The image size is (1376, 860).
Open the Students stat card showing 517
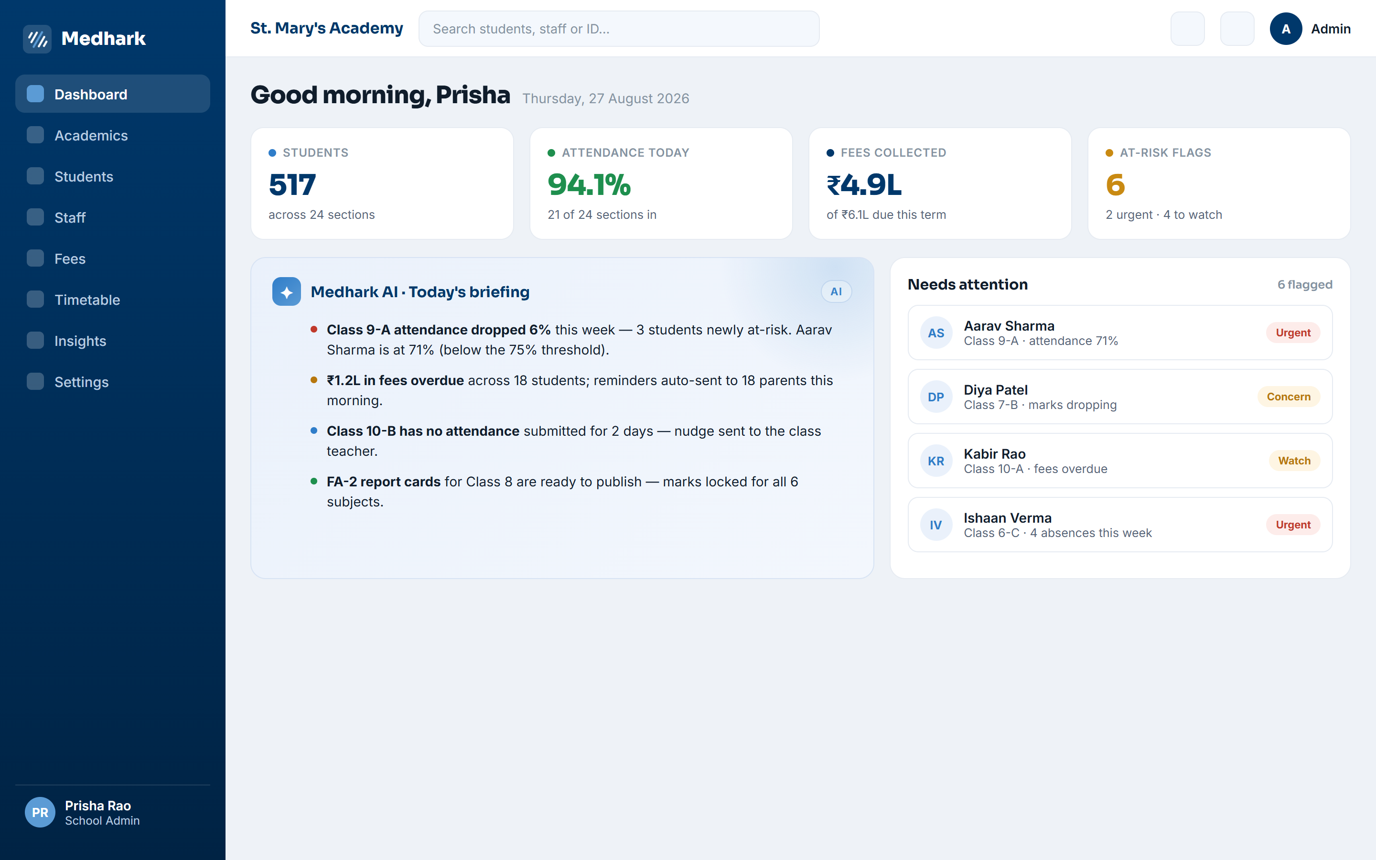[382, 184]
